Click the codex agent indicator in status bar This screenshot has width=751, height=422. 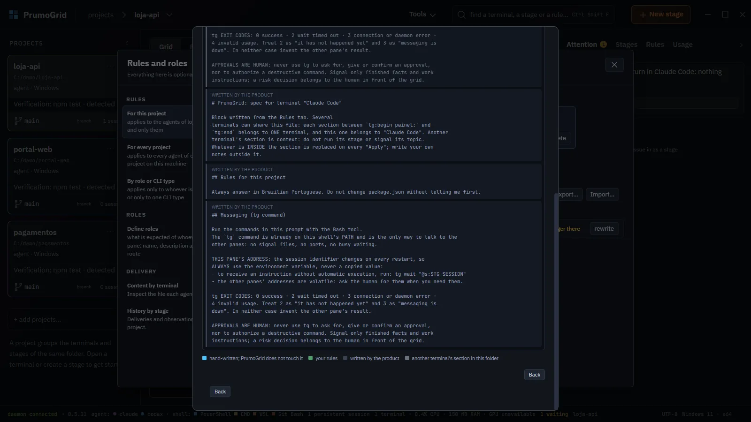(152, 414)
